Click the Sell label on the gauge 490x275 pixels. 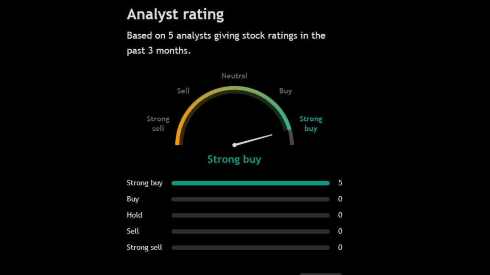coord(183,91)
